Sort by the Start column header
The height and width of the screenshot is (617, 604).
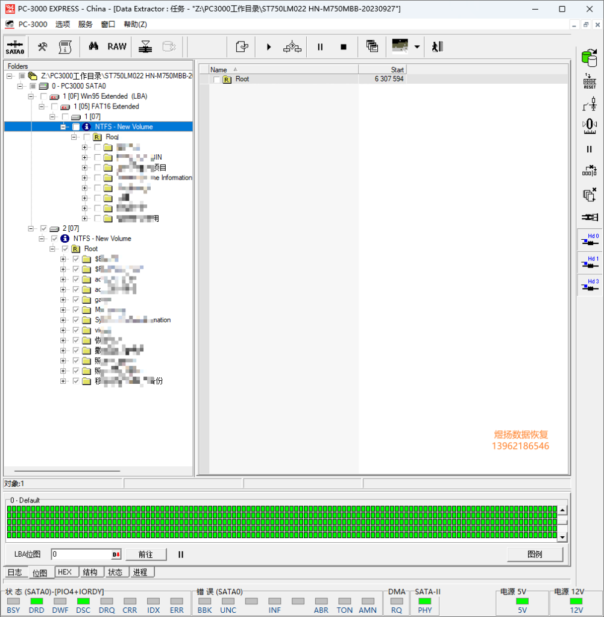[x=382, y=70]
